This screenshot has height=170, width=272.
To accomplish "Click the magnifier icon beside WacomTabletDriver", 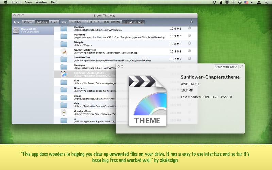I will 190,51.
